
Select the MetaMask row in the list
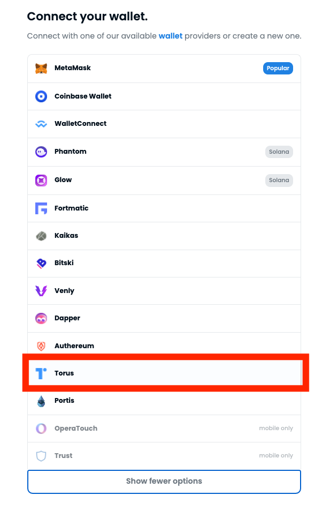coord(164,68)
